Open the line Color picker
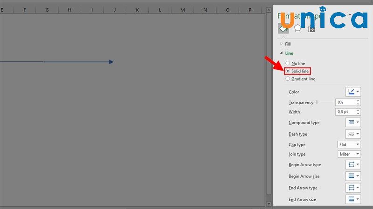Image resolution: width=373 pixels, height=209 pixels. click(353, 91)
